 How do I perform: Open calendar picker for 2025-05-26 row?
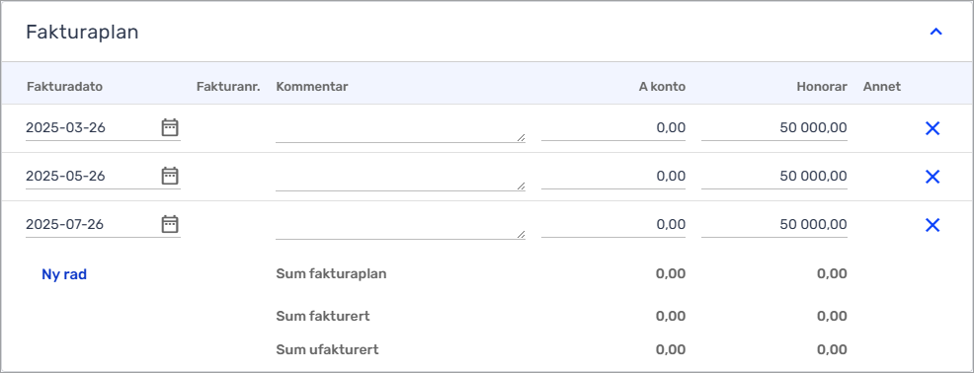pos(170,177)
